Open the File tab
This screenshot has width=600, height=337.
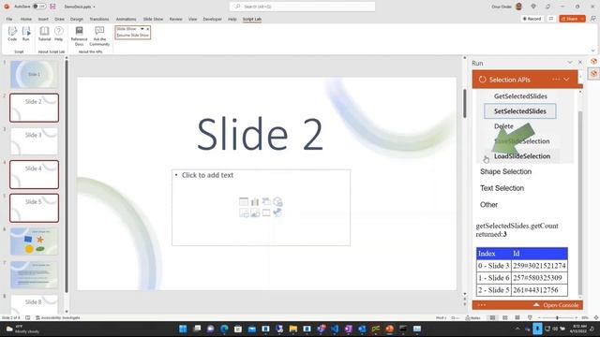click(9, 19)
